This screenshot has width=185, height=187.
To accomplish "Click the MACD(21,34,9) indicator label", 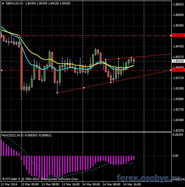I will [13, 135].
